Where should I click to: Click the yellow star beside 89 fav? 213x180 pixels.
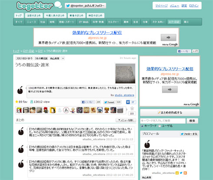(x=17, y=102)
